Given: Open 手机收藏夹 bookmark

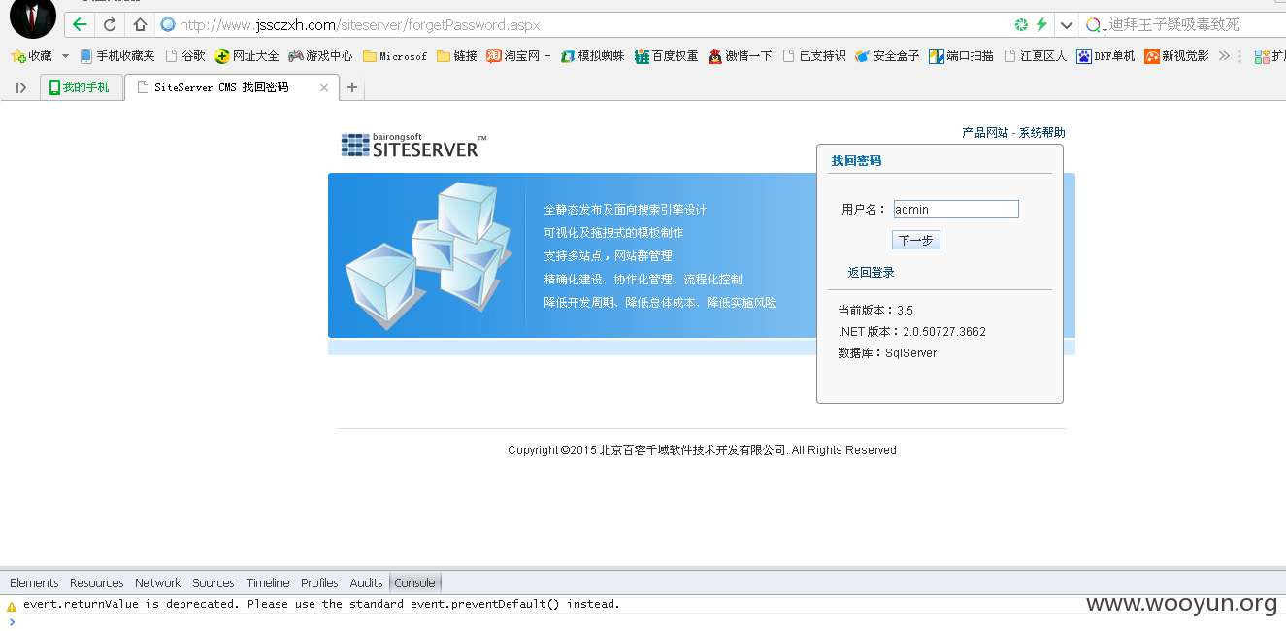Looking at the screenshot, I should [117, 56].
